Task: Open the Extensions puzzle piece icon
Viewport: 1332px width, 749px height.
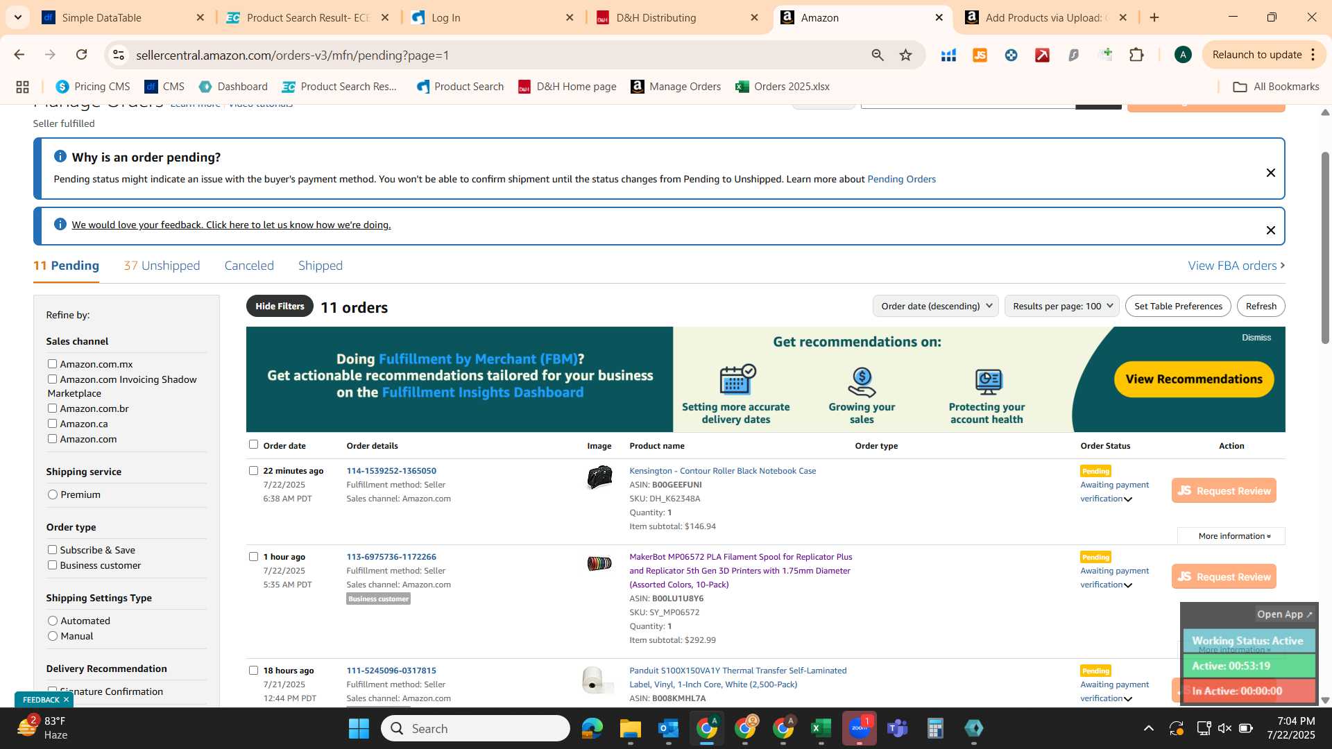Action: click(1136, 55)
